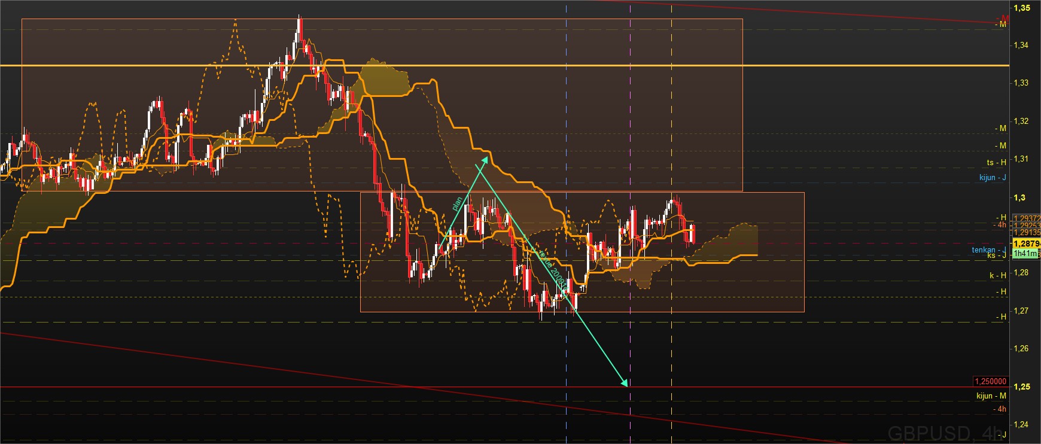Click the upward green plan arrowhead
The height and width of the screenshot is (444, 1041).
click(x=485, y=159)
